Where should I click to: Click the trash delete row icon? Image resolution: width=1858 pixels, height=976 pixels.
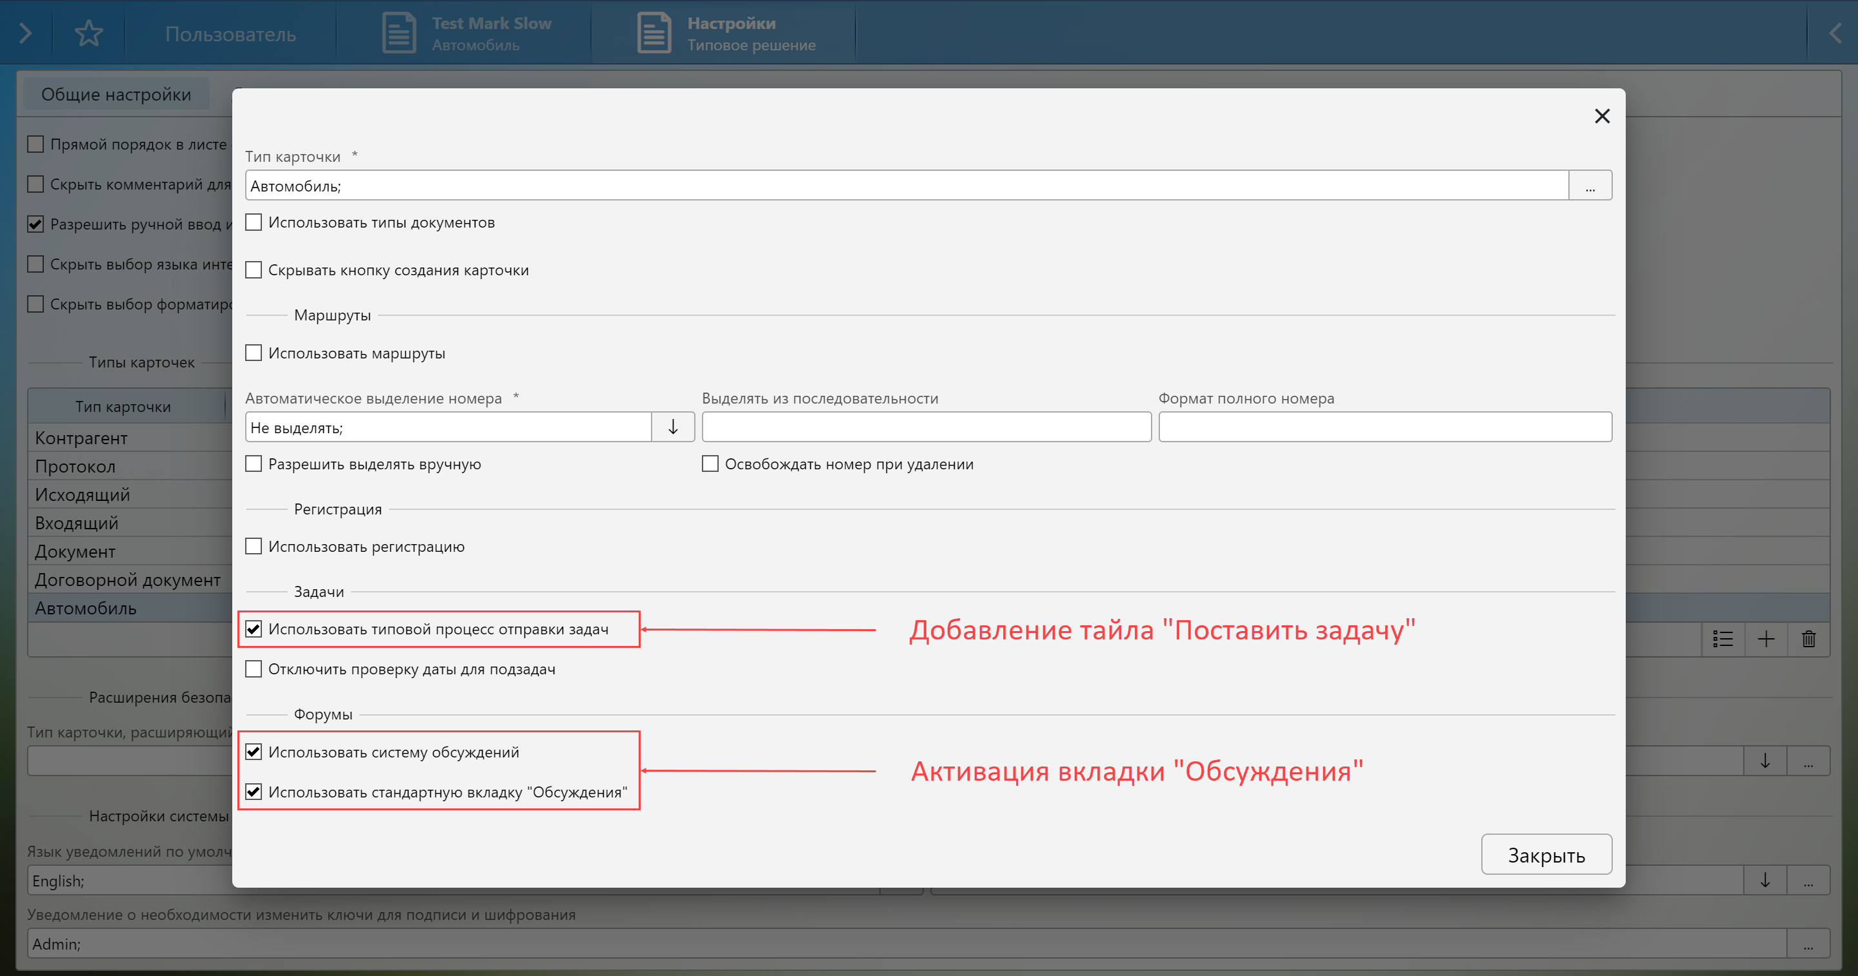pyautogui.click(x=1808, y=639)
